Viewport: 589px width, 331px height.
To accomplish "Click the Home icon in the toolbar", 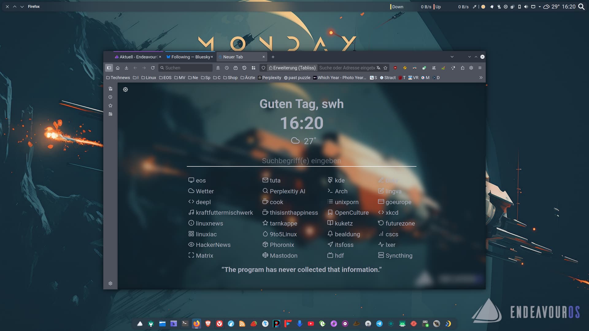I will coord(117,68).
